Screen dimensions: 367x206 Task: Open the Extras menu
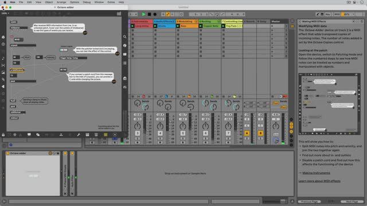pos(111,2)
